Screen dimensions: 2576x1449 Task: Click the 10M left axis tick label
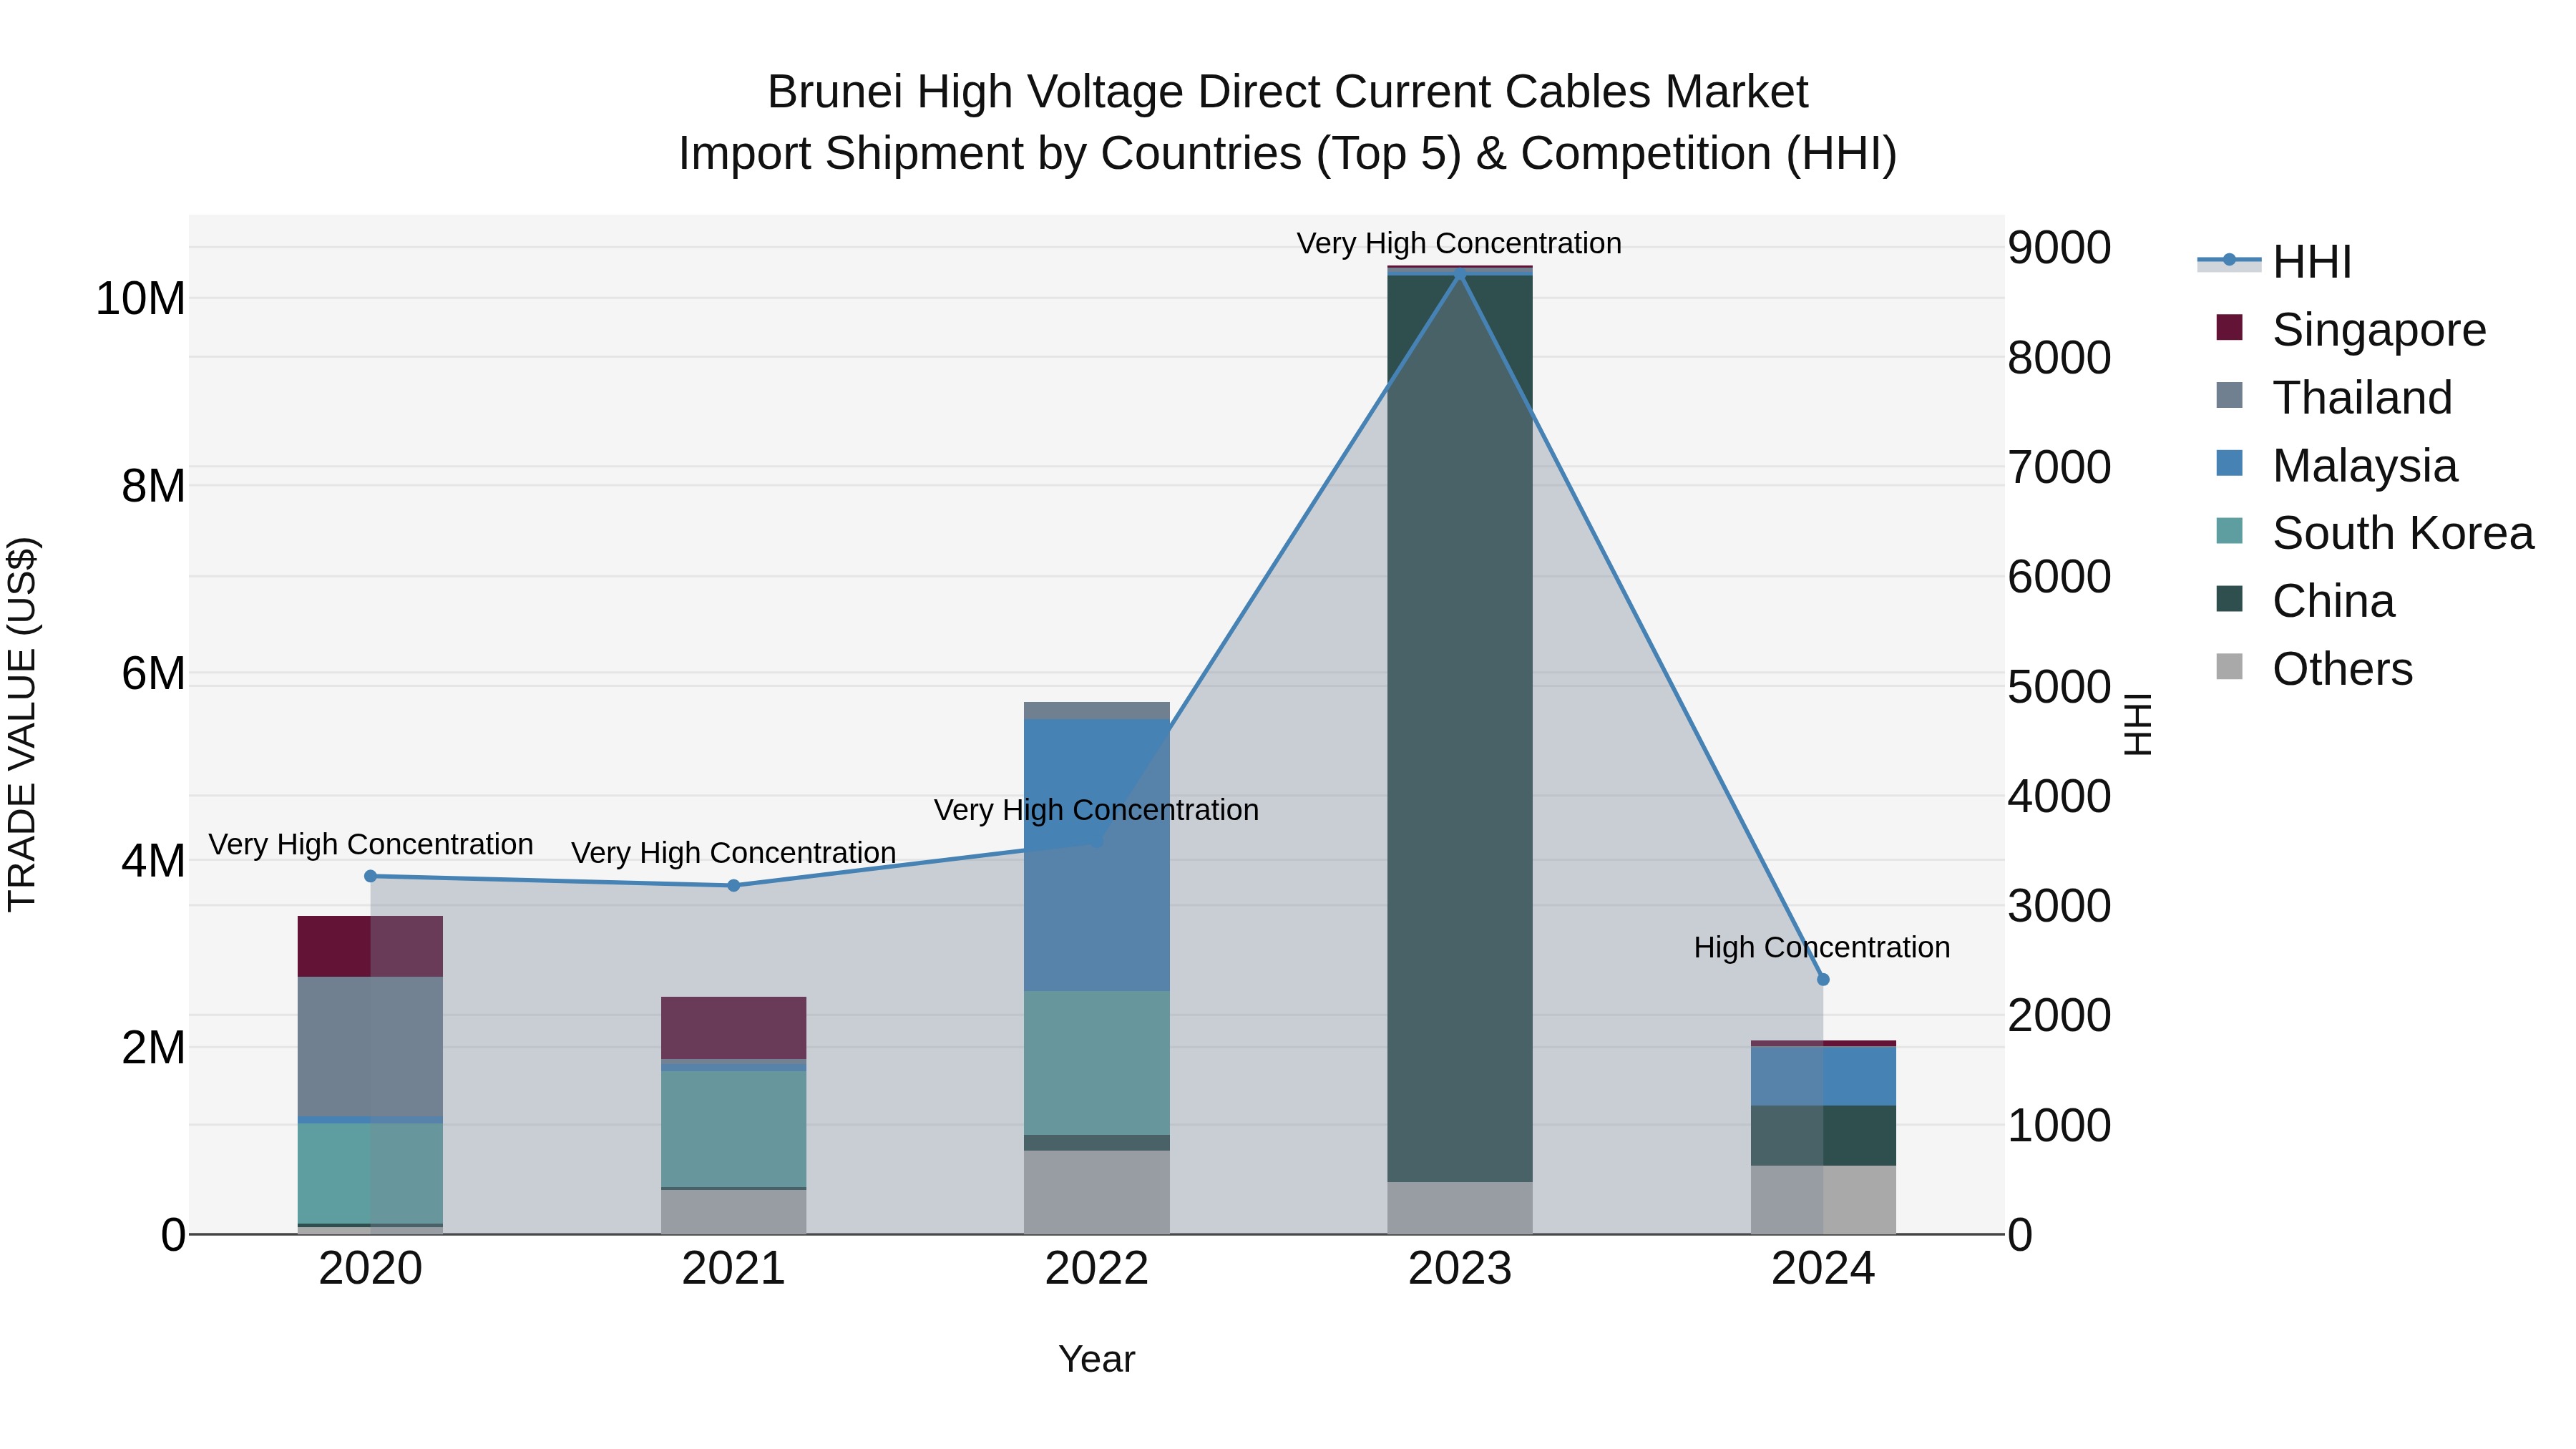pos(140,299)
